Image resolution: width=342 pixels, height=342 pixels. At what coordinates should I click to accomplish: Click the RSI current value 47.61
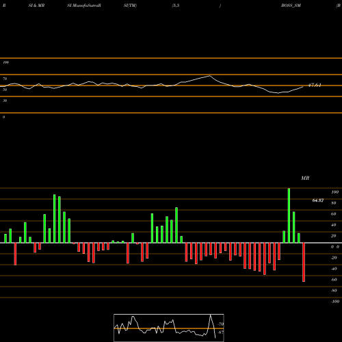point(315,85)
